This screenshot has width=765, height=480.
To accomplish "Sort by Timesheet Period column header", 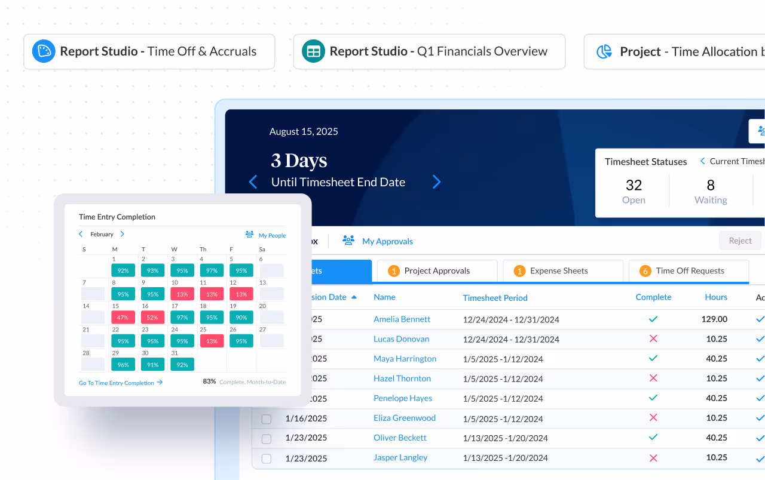I will click(495, 297).
